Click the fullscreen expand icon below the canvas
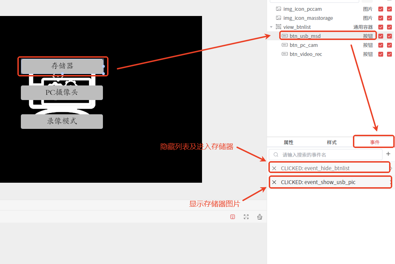Image resolution: width=395 pixels, height=264 pixels. coord(246,217)
